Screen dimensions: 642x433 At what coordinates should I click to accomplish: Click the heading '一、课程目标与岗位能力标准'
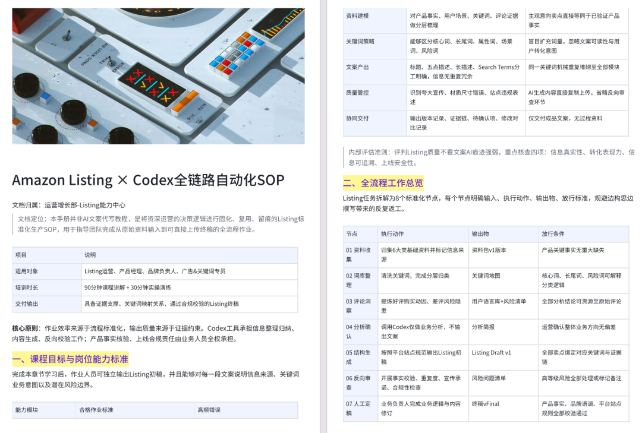pos(70,359)
